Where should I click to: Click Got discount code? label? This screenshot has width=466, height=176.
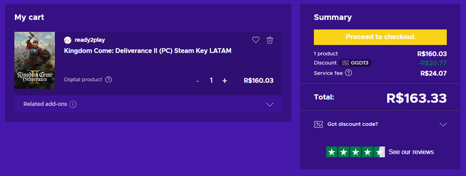(x=352, y=124)
